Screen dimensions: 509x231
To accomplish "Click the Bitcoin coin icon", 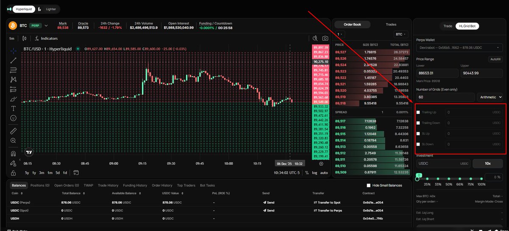I will (13, 25).
